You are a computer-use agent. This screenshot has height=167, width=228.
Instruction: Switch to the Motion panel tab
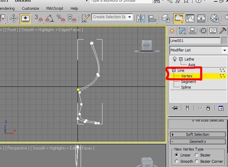tap(203, 31)
